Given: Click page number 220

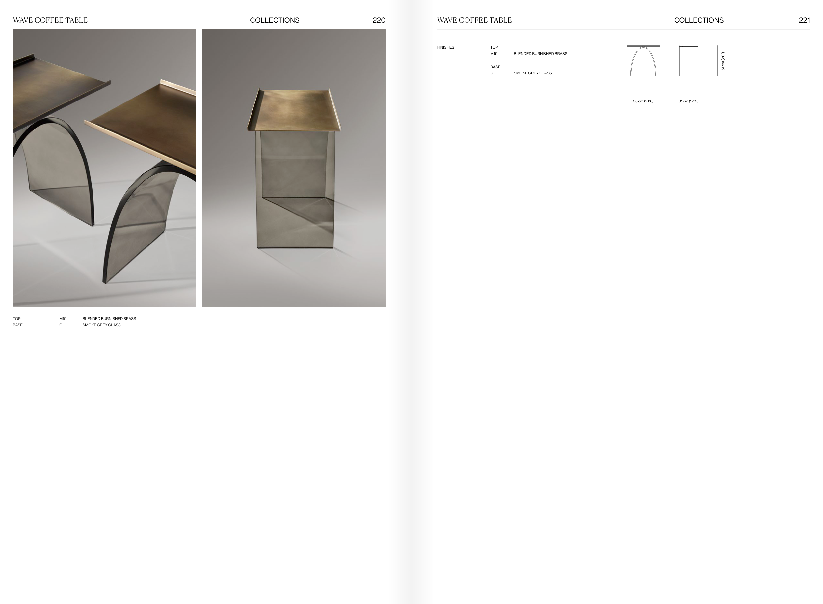Looking at the screenshot, I should [x=379, y=20].
